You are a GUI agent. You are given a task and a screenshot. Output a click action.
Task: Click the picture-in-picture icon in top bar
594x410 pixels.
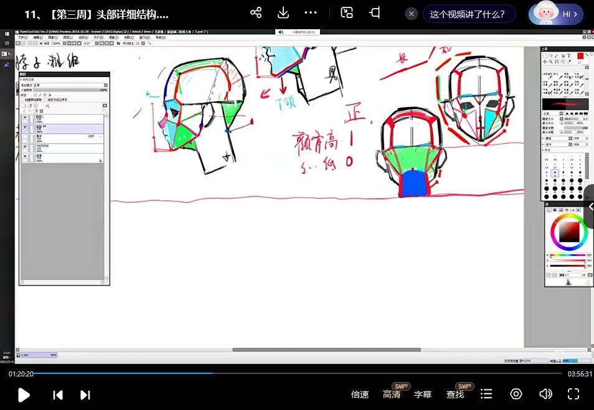point(347,13)
